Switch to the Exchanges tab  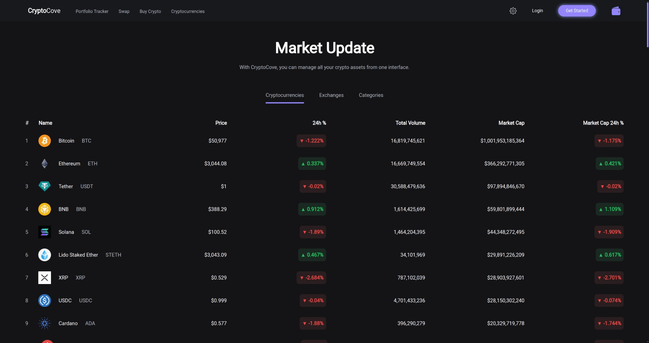[331, 95]
